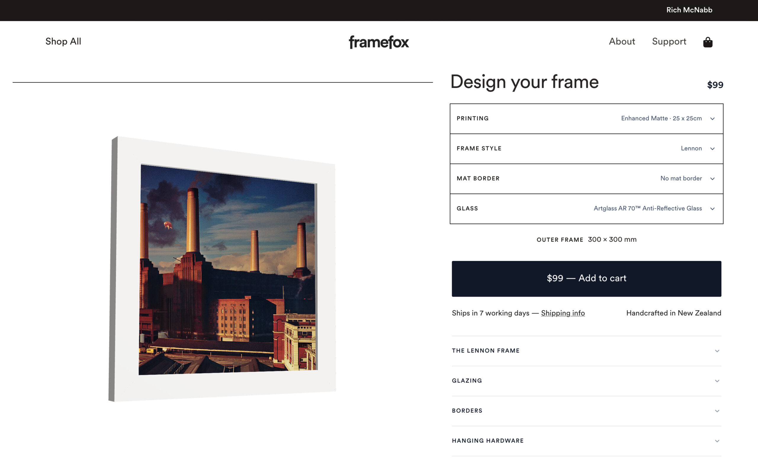This screenshot has width=758, height=474.
Task: Click 'Ships in 7 working days' text
Action: click(x=491, y=313)
